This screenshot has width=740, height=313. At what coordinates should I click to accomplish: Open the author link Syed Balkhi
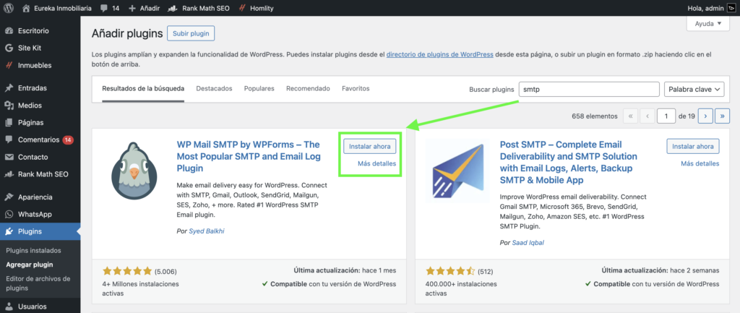click(x=207, y=231)
